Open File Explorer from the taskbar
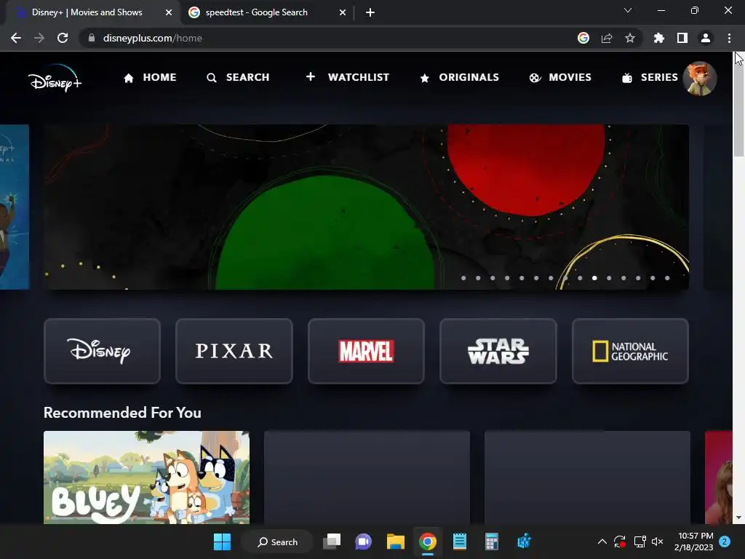 click(395, 542)
